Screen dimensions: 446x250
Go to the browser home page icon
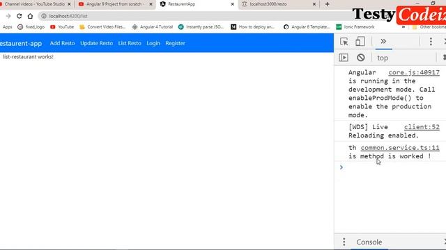point(30,16)
